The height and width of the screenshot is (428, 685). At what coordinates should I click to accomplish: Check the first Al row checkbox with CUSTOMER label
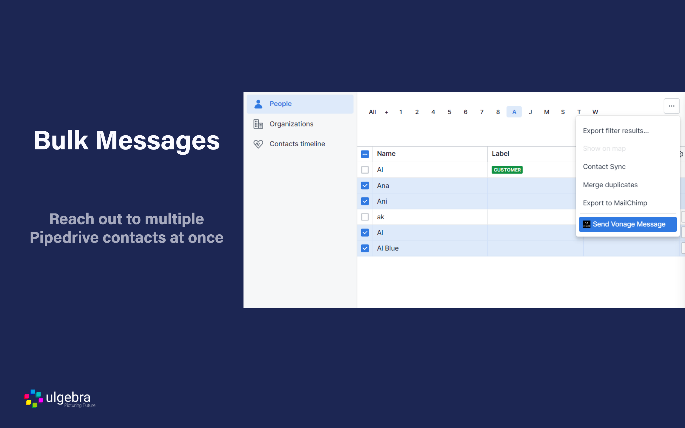(365, 170)
